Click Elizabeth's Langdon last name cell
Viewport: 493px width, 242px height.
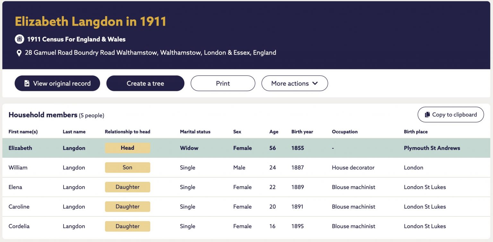pyautogui.click(x=74, y=148)
